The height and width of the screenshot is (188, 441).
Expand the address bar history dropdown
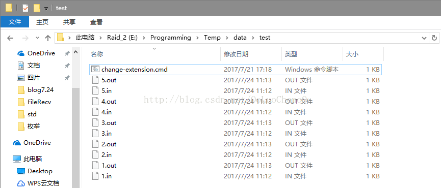[424, 38]
